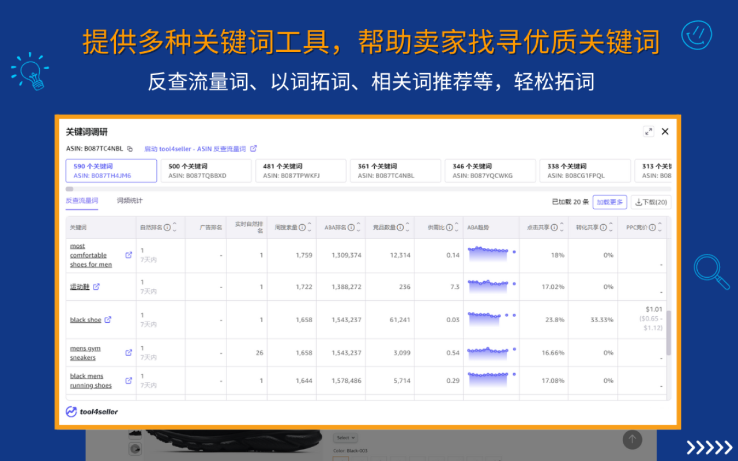Expand the 关键词调研 dialog to fullscreen
The image size is (738, 461).
coord(648,131)
